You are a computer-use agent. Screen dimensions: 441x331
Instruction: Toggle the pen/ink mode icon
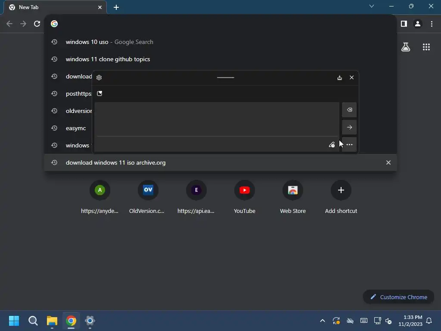pos(332,145)
